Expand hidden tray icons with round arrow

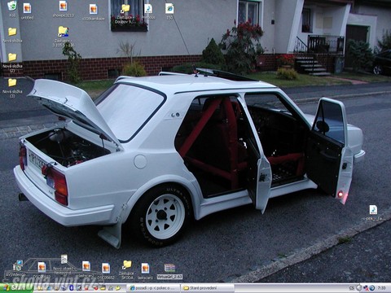tap(359, 288)
